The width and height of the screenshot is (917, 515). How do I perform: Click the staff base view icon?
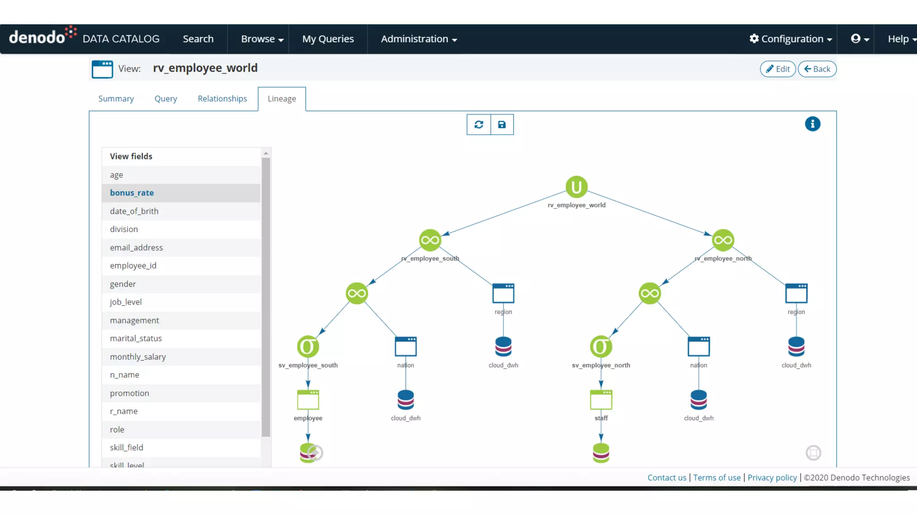tap(601, 400)
